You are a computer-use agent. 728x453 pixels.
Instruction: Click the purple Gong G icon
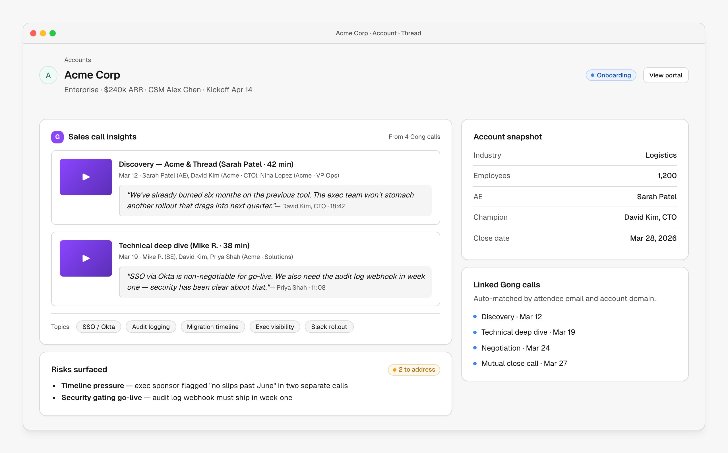tap(57, 137)
